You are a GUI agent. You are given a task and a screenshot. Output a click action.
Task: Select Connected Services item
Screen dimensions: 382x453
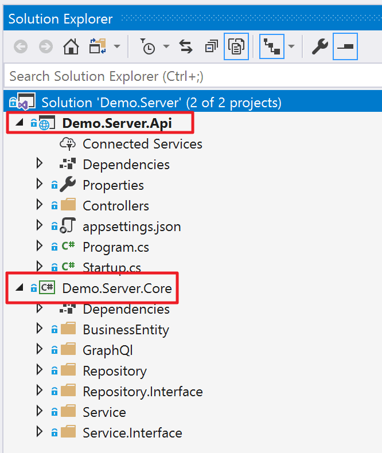[x=142, y=144]
